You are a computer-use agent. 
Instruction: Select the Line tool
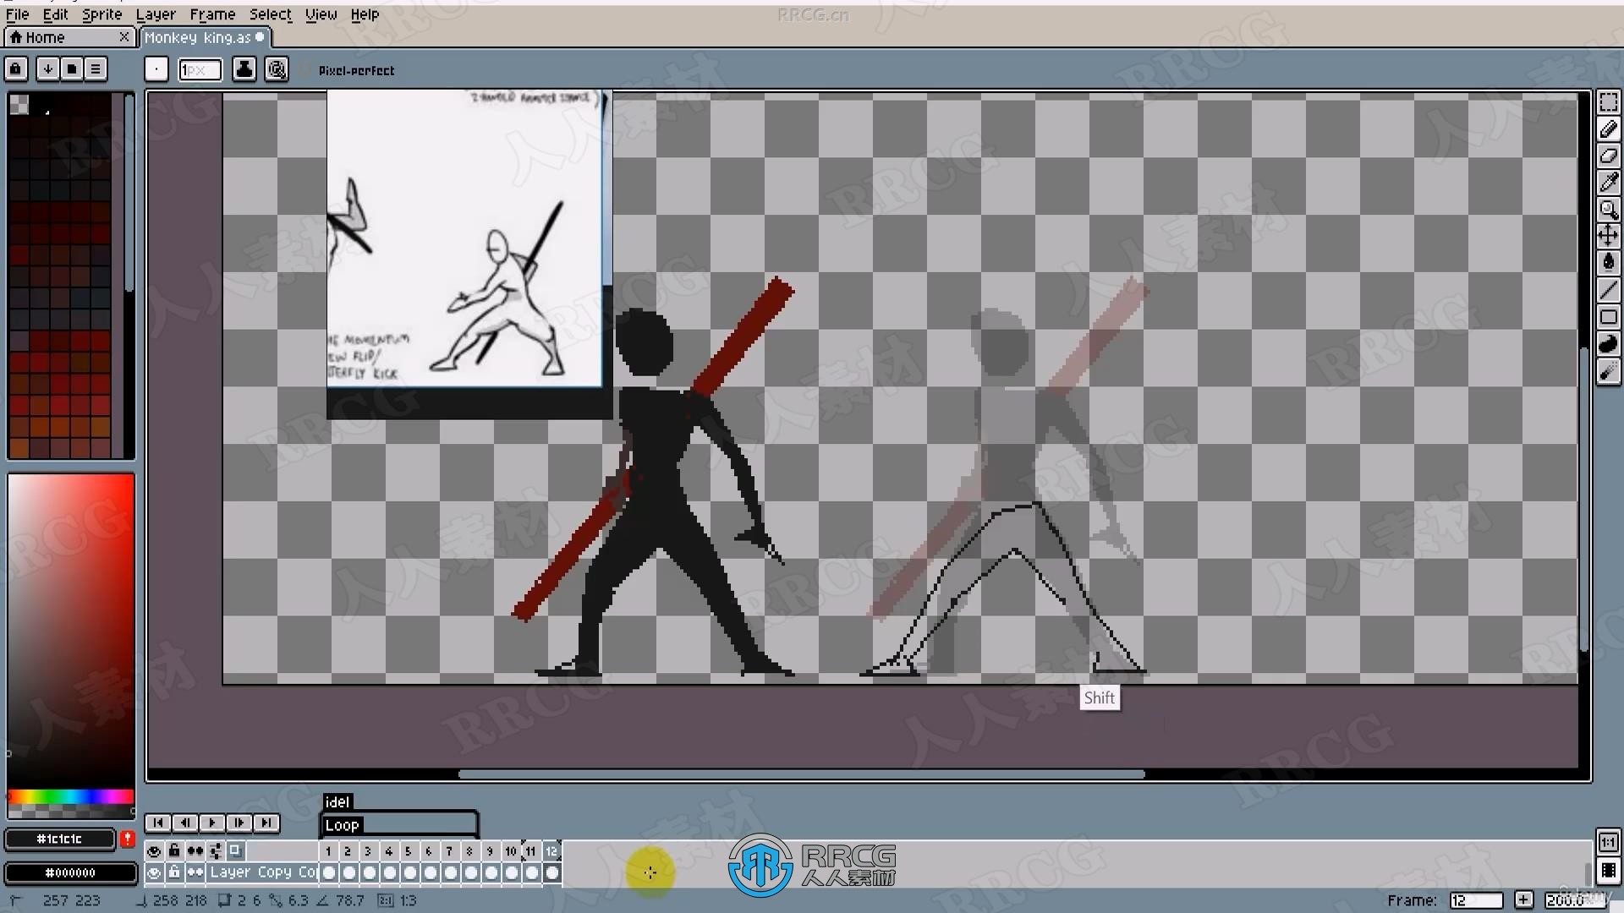1608,290
